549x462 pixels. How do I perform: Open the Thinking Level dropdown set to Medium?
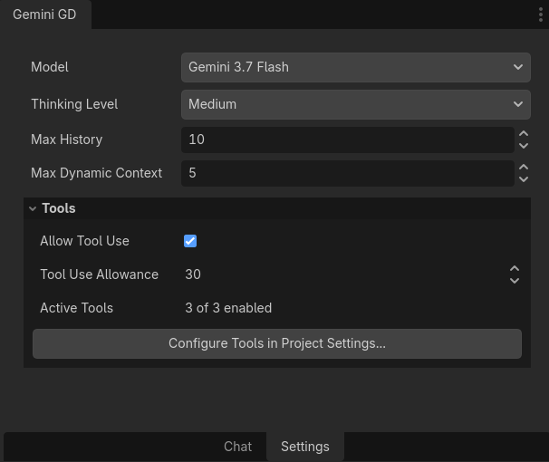(356, 104)
